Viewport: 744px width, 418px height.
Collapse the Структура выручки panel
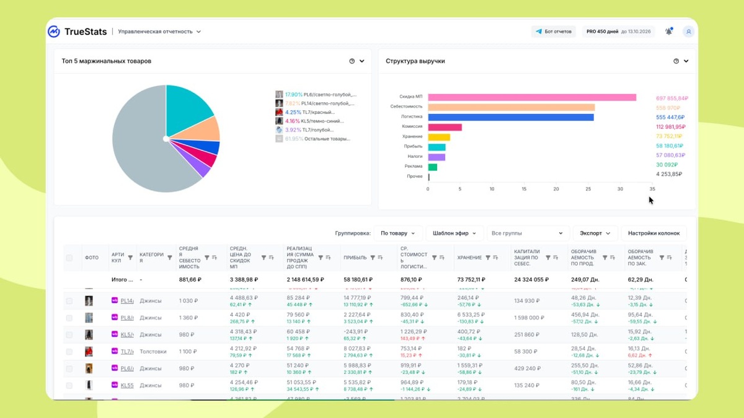[686, 61]
